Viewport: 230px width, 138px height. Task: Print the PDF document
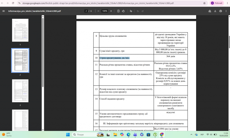click(x=221, y=11)
